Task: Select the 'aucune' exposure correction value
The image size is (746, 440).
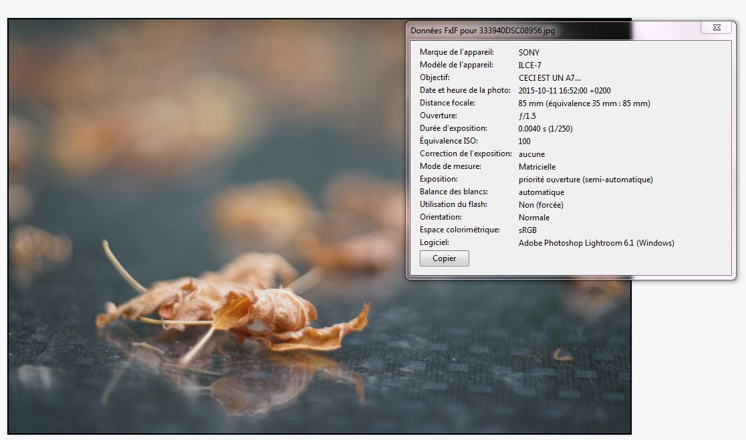Action: [532, 154]
